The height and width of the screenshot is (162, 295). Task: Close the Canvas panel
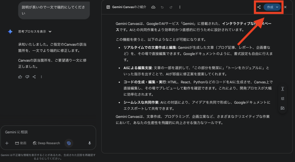click(285, 7)
